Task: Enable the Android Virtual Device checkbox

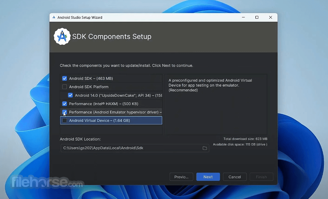Action: click(x=64, y=120)
